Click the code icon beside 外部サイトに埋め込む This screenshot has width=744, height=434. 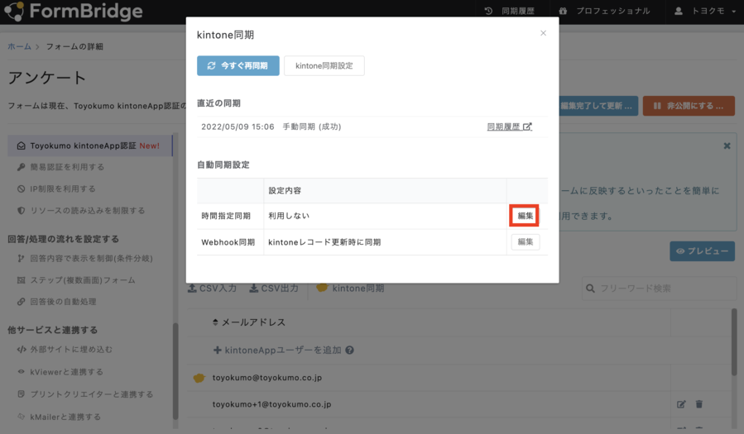(x=22, y=350)
